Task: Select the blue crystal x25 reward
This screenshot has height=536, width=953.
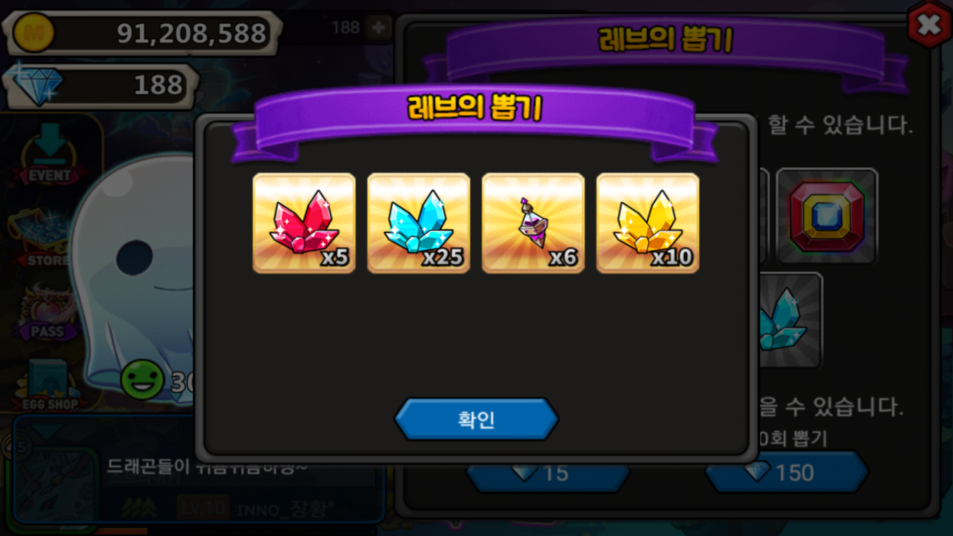Action: point(418,223)
